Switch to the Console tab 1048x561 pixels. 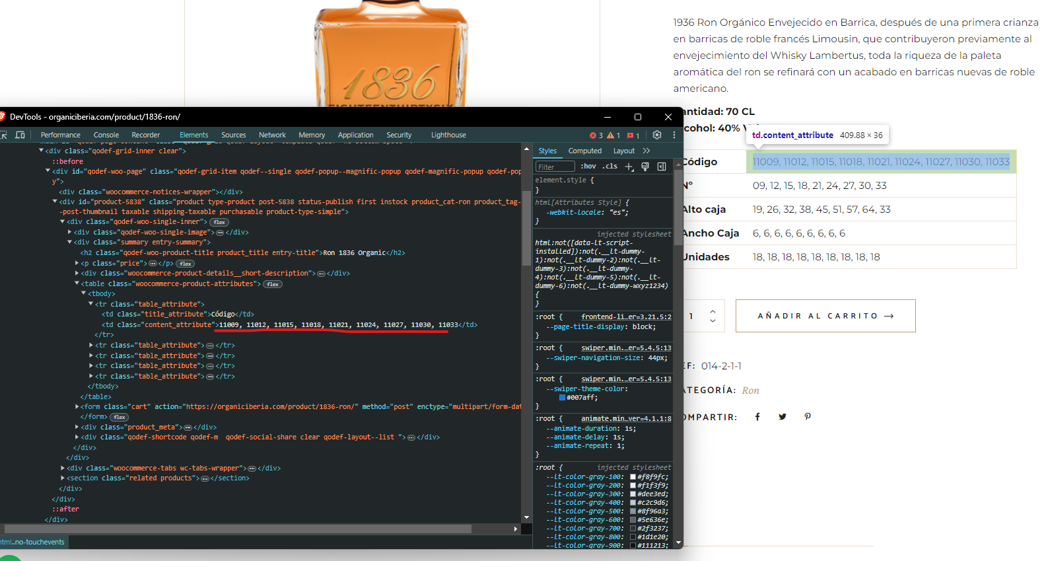click(x=106, y=135)
